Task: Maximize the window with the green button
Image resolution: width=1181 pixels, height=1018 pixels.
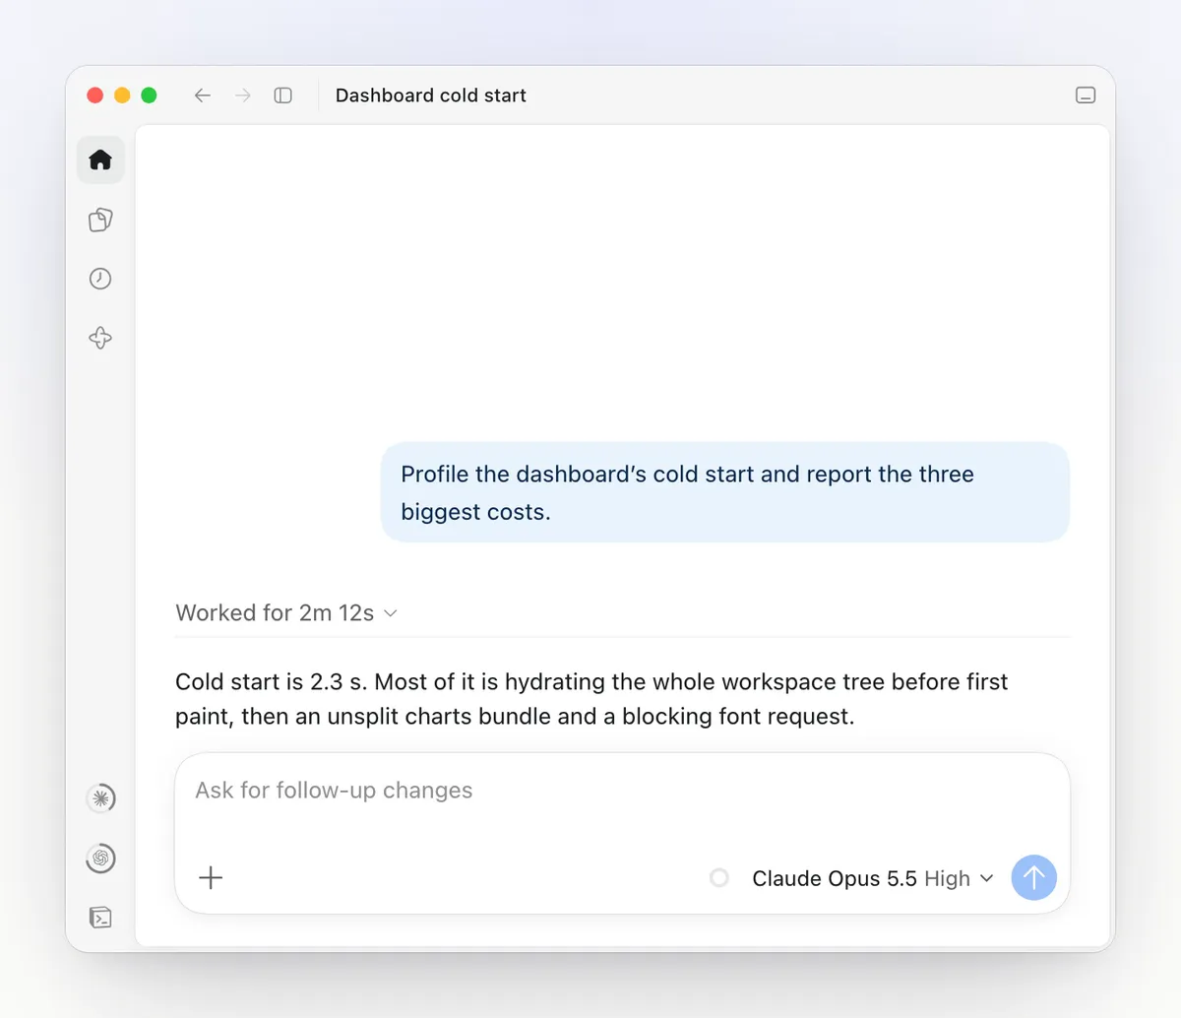Action: click(149, 95)
